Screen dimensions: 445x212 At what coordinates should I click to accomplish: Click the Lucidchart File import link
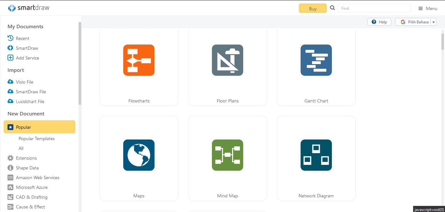pyautogui.click(x=30, y=101)
